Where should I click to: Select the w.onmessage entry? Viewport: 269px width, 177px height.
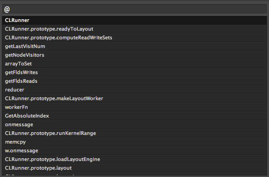(x=134, y=151)
